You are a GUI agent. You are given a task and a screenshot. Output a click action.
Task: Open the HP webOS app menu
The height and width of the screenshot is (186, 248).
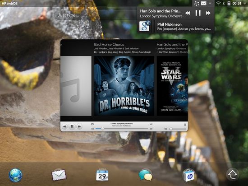(x=9, y=3)
